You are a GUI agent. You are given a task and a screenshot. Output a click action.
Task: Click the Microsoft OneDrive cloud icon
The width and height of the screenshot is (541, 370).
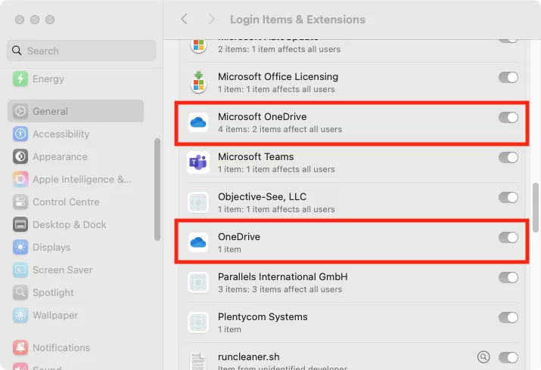(x=198, y=122)
